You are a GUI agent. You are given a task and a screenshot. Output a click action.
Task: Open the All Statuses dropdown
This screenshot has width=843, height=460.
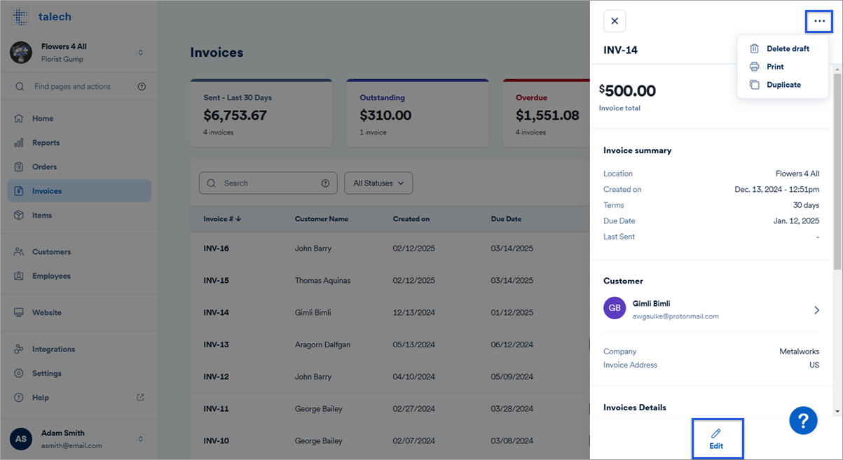378,183
